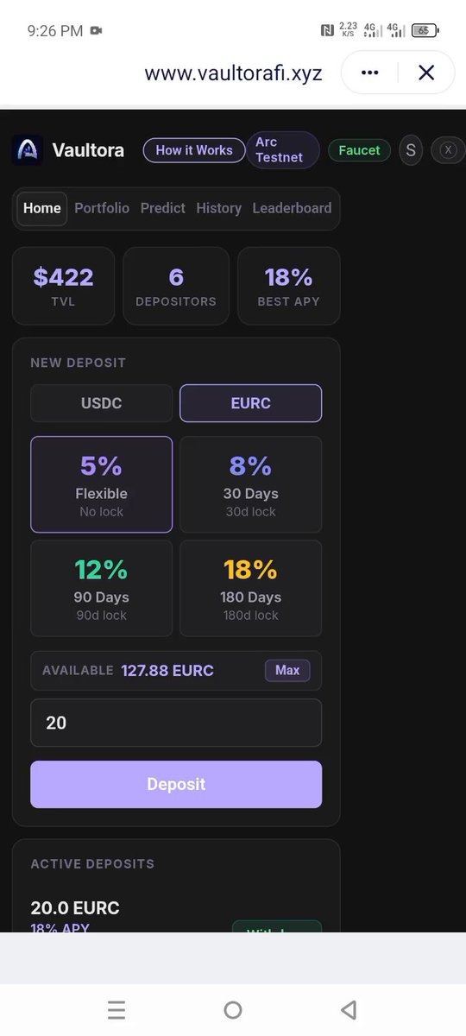Tap the round X icon in header
466x1036 pixels.
pyautogui.click(x=448, y=150)
